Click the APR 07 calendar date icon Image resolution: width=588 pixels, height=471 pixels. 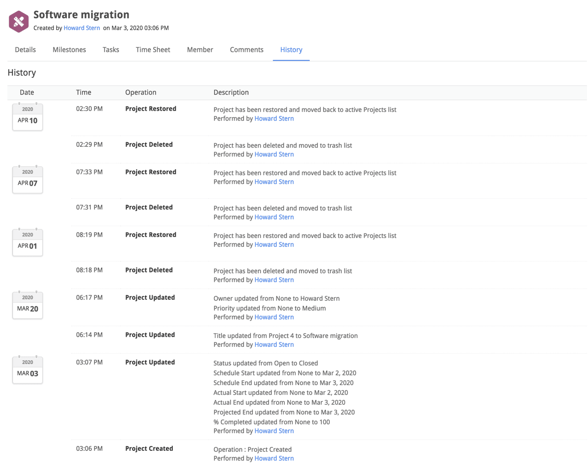point(27,180)
